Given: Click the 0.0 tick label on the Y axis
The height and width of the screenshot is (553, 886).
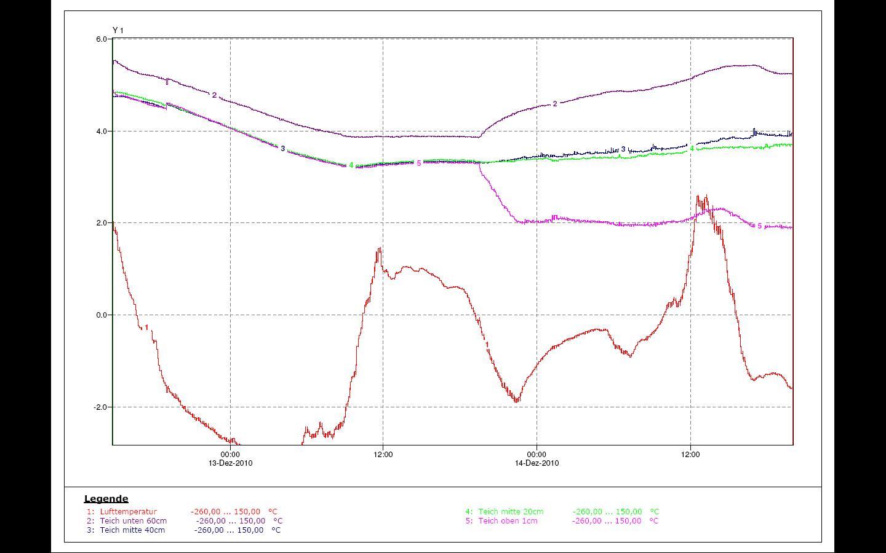Looking at the screenshot, I should coord(101,315).
